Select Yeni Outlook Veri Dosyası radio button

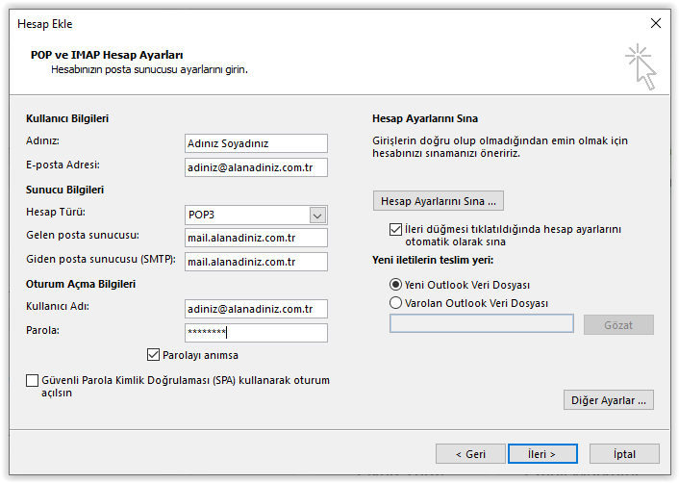pyautogui.click(x=395, y=285)
